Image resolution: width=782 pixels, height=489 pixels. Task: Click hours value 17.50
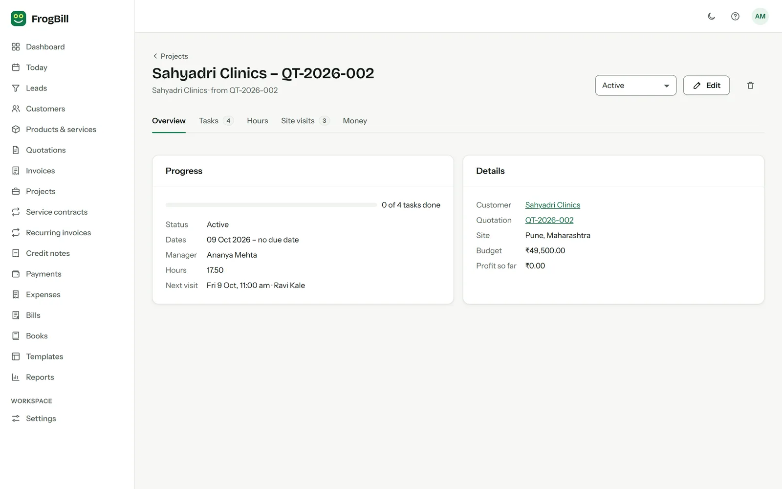[215, 270]
